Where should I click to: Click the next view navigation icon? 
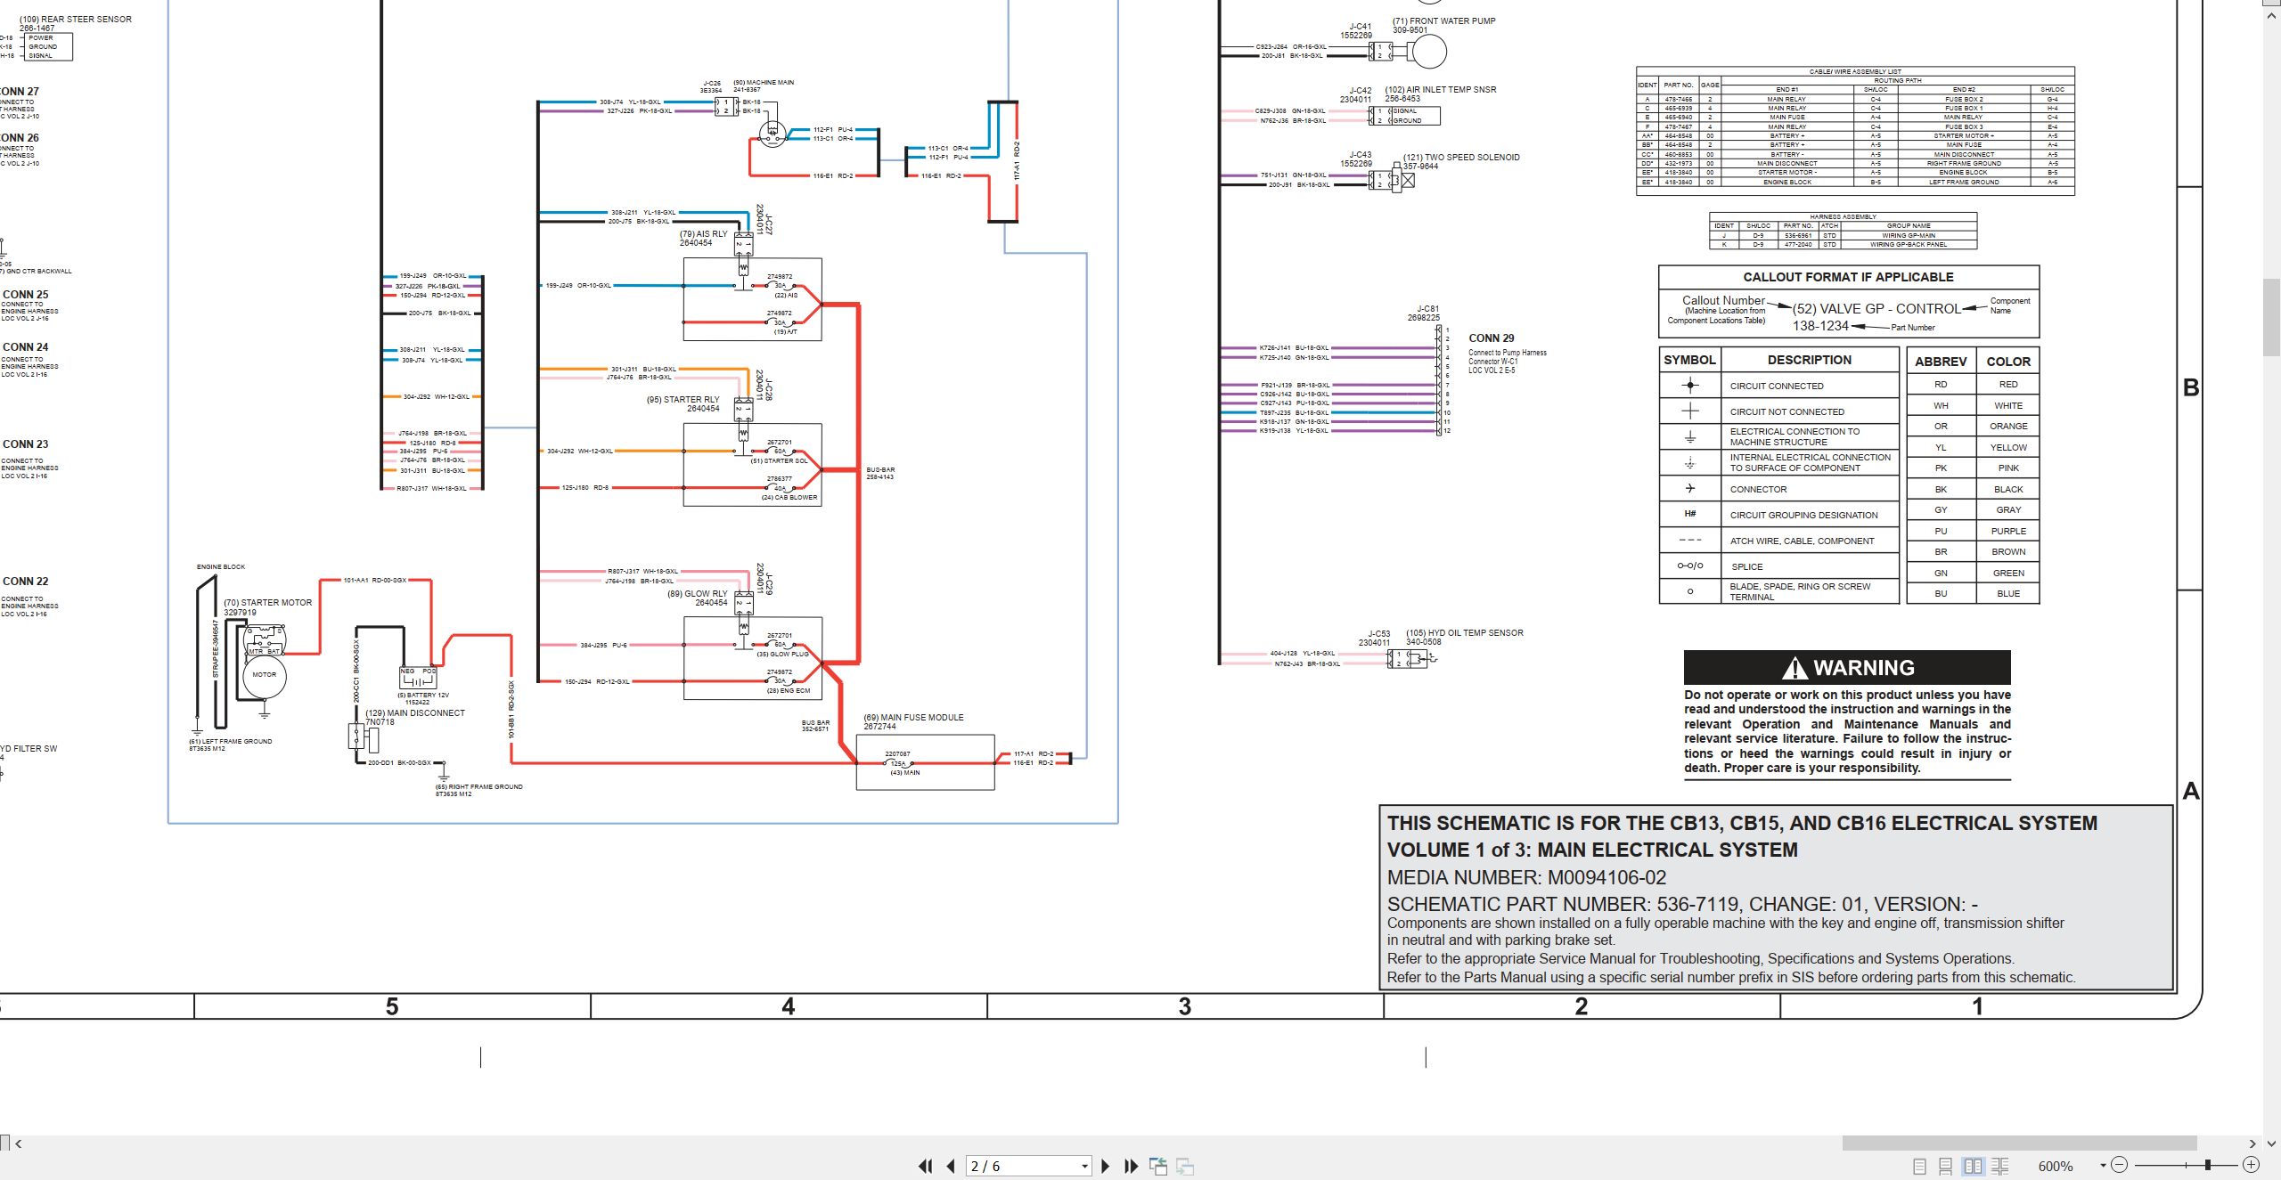coord(1185,1166)
